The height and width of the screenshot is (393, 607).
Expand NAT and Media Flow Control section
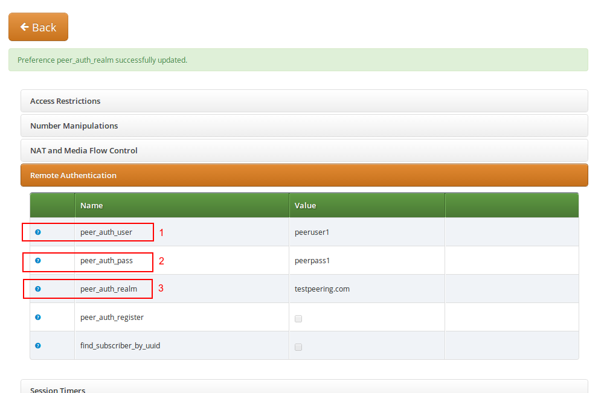tap(83, 150)
